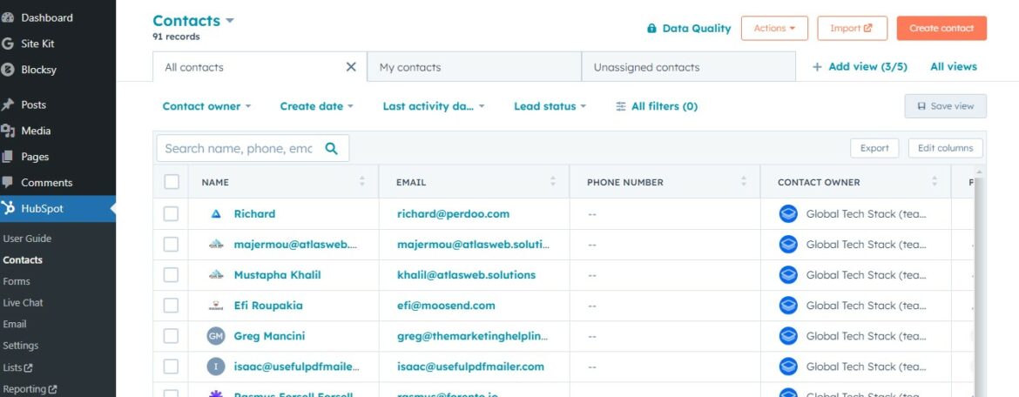Switch to the My contacts tab

[474, 67]
